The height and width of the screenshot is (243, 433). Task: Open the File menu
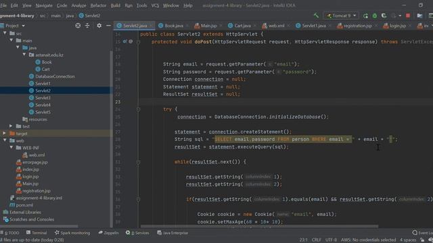[3, 5]
